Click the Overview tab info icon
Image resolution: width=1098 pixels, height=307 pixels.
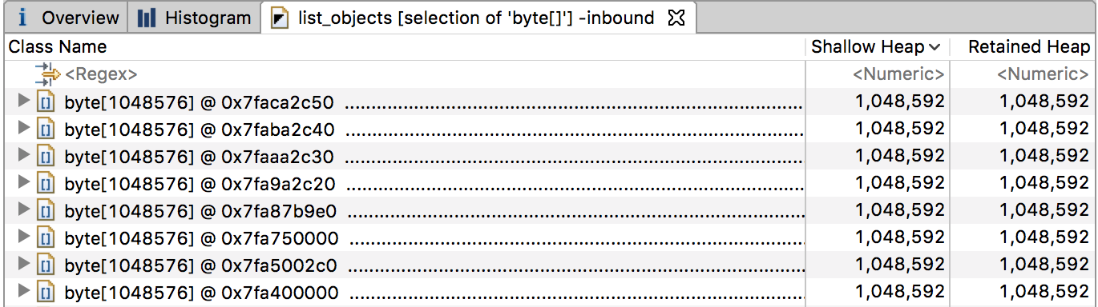[x=23, y=17]
